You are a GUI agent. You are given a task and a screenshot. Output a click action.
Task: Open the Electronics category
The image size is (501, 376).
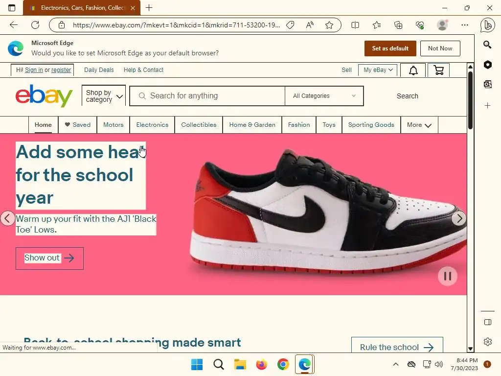152,125
